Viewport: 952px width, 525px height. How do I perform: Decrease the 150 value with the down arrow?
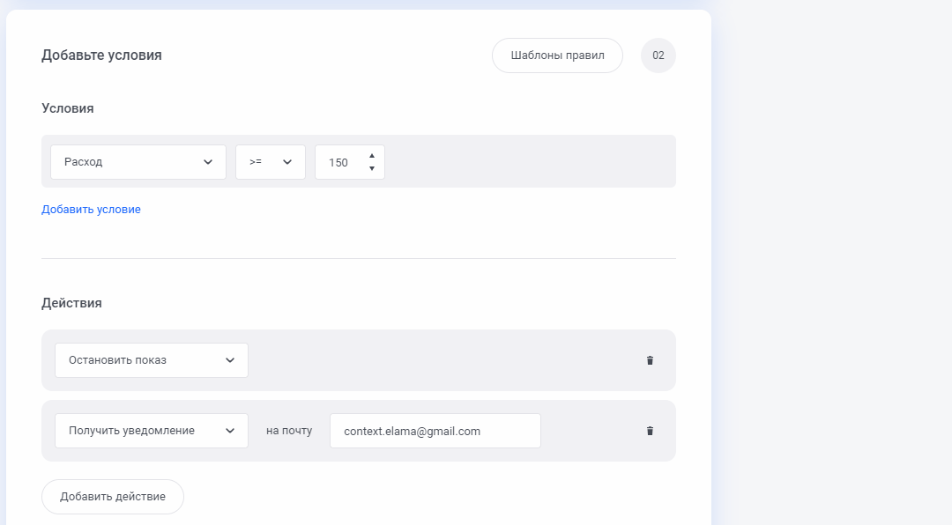point(372,169)
